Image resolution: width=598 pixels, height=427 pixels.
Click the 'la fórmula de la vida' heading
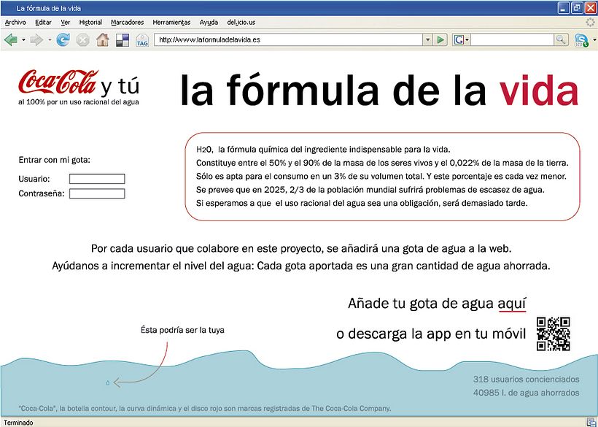click(x=379, y=90)
